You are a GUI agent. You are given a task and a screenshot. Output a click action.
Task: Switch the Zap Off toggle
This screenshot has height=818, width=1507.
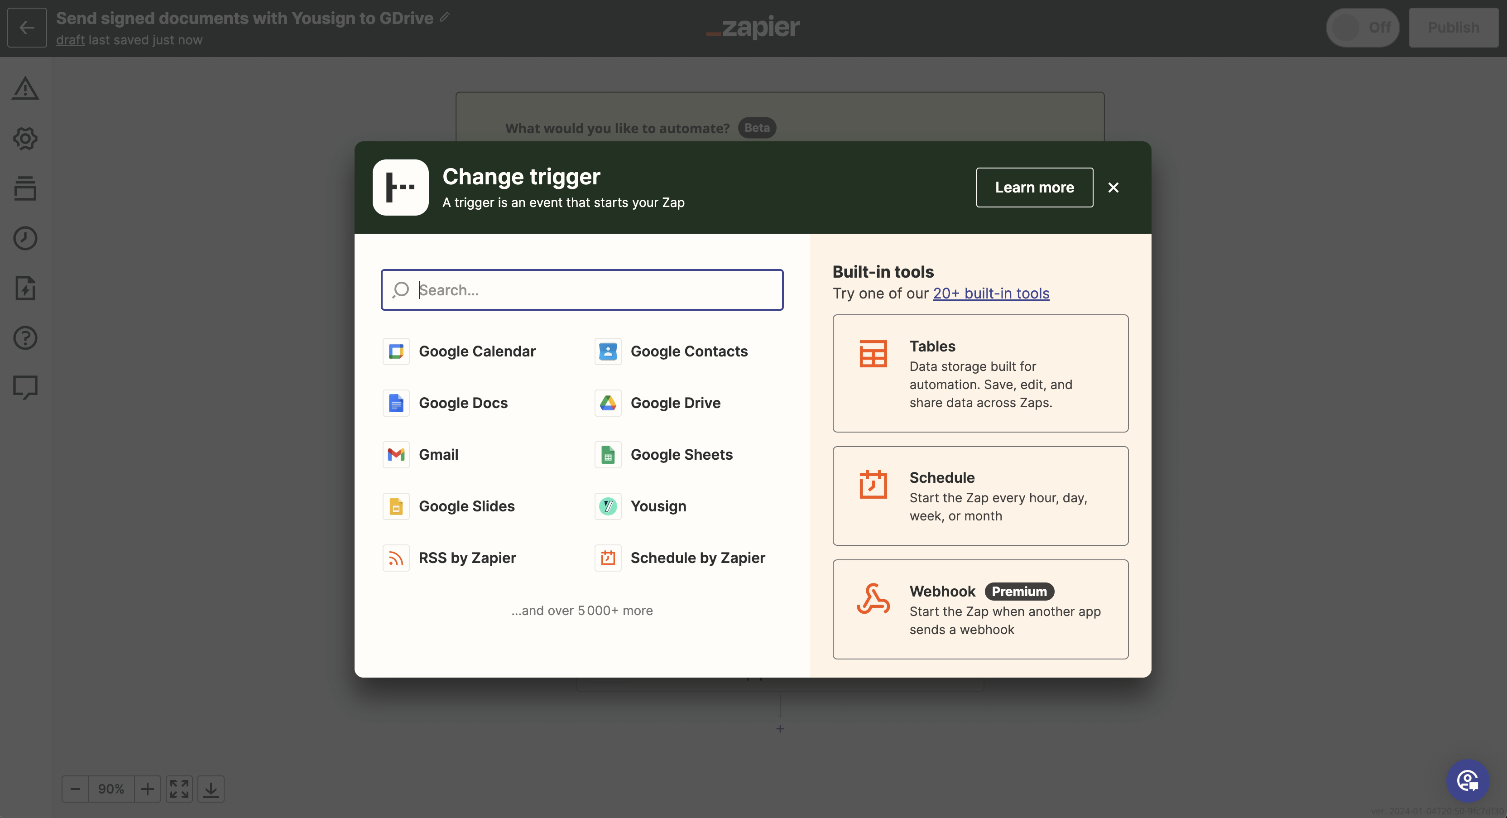pos(1363,27)
